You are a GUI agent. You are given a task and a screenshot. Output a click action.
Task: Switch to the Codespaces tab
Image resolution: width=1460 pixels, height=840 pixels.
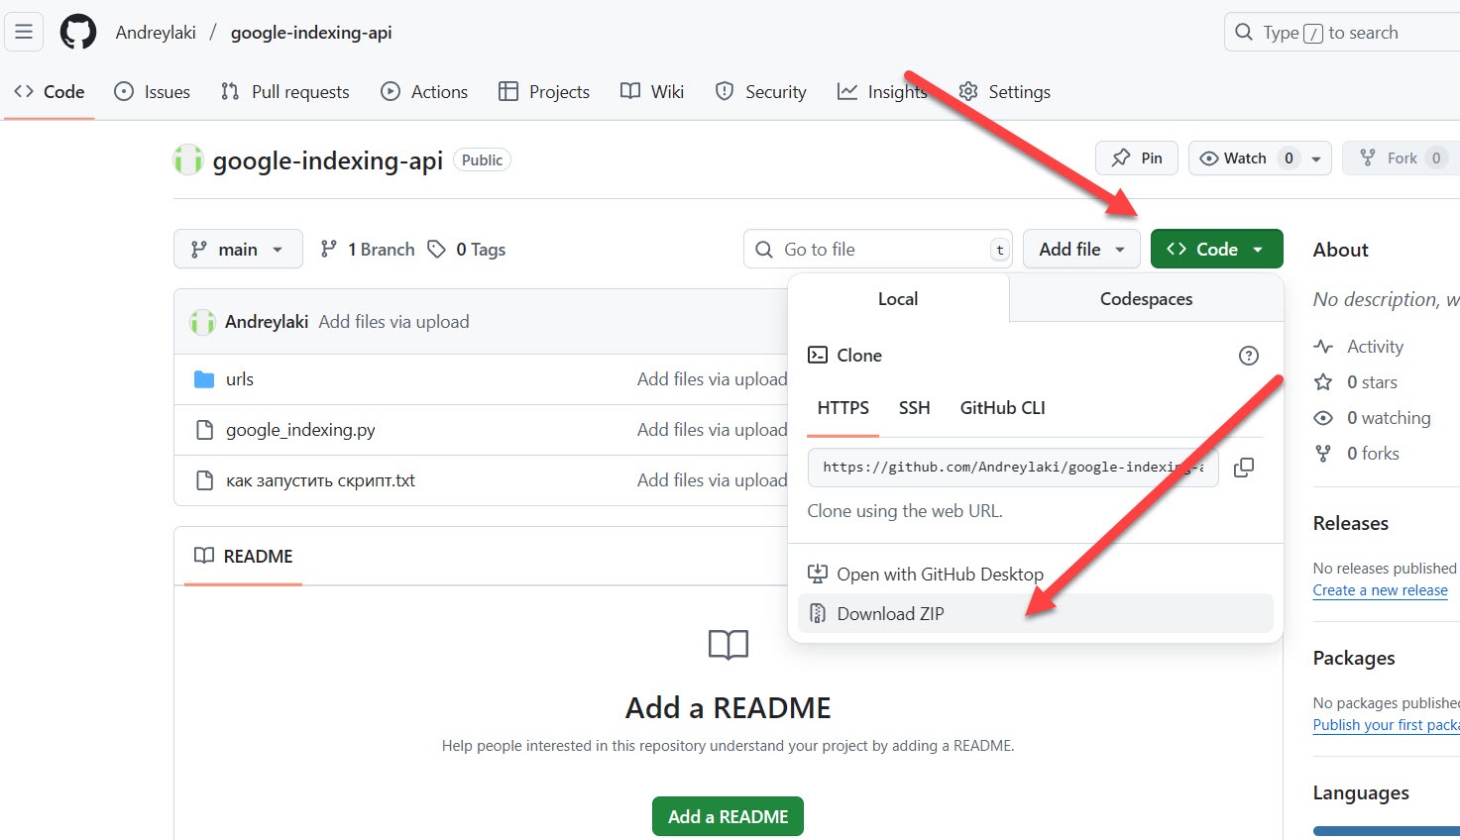(x=1146, y=299)
